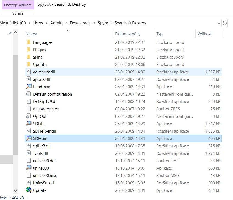The width and height of the screenshot is (233, 200).
Task: Click the navigation pane scroll up arrow
Action: point(15,32)
